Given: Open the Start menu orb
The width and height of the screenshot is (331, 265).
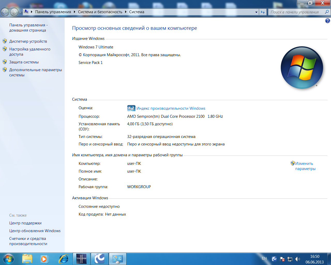Looking at the screenshot, I should (x=8, y=259).
